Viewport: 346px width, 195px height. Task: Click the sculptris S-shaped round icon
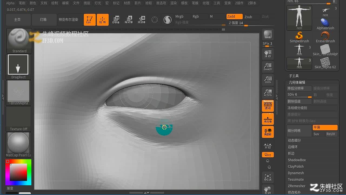tap(168, 19)
